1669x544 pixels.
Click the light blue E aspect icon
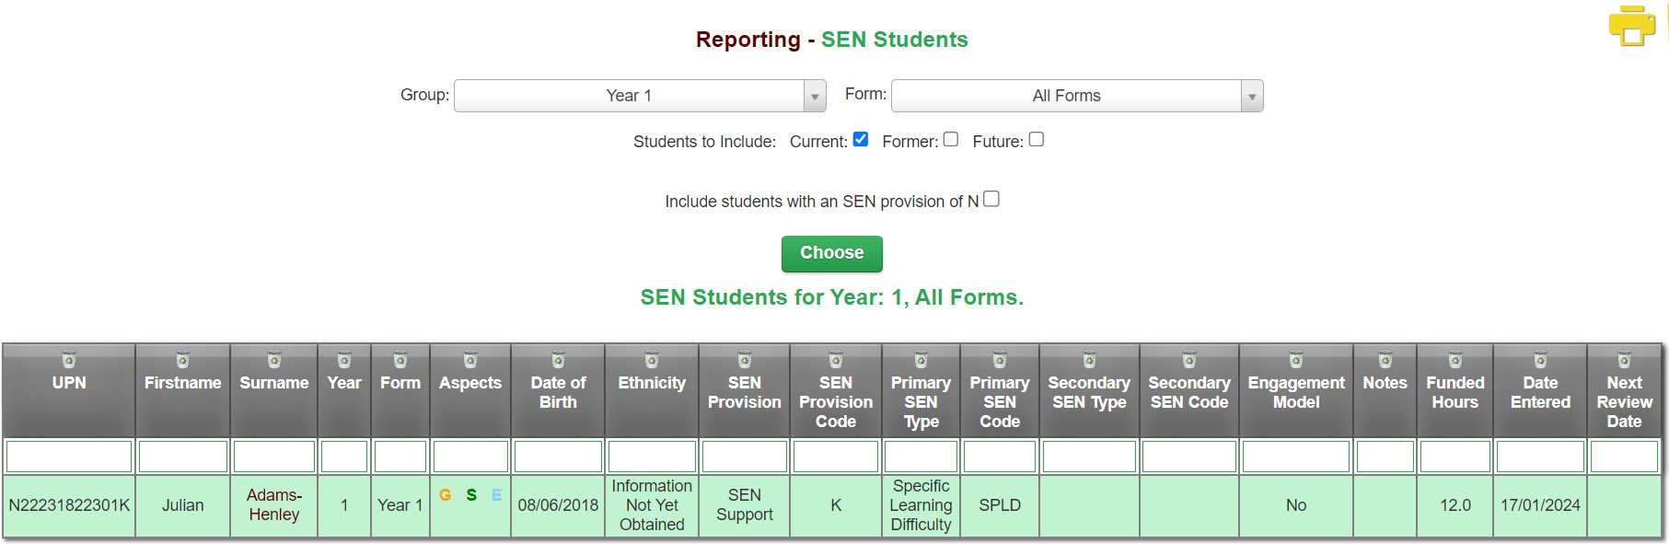tap(496, 495)
